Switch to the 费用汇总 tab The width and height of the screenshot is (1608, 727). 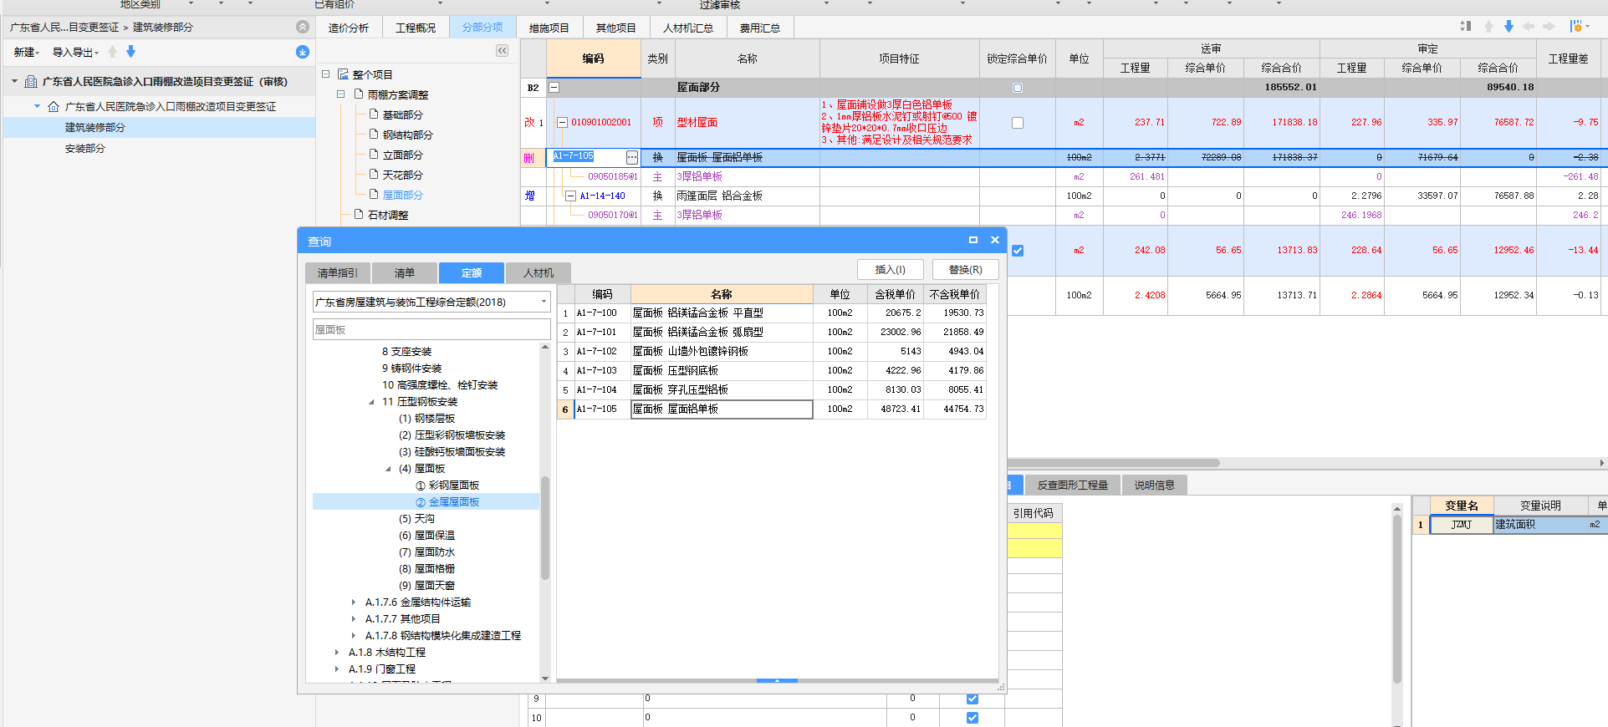760,28
